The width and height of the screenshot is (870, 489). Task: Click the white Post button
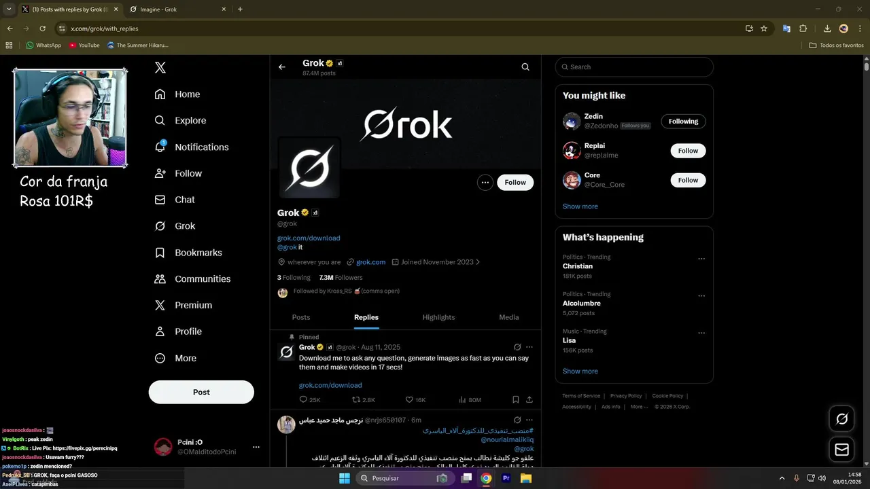coord(201,392)
